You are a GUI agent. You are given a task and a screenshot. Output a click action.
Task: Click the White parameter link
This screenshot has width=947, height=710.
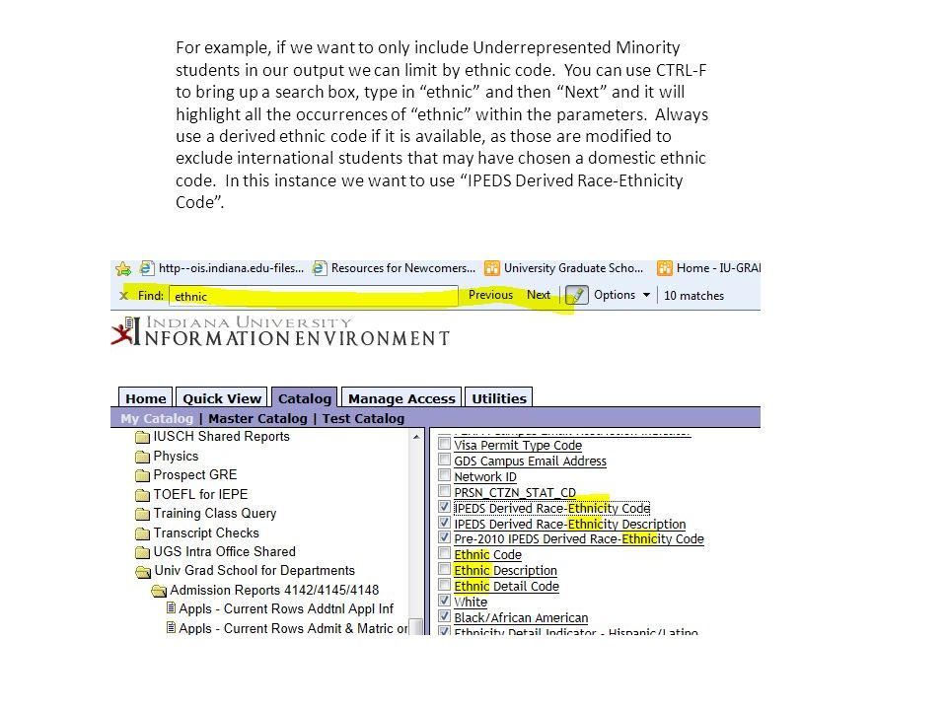coord(471,602)
